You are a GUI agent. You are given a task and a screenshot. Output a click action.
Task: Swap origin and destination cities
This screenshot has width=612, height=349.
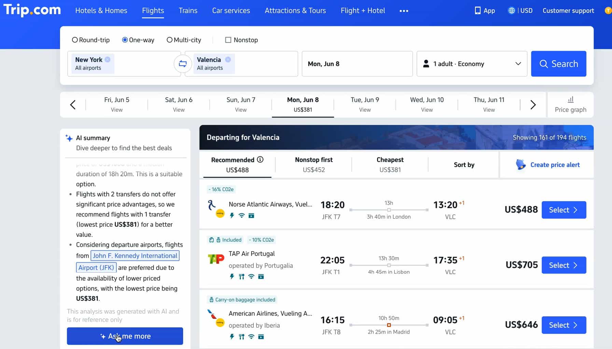click(183, 64)
